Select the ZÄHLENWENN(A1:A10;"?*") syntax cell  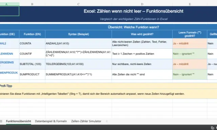click(x=78, y=54)
